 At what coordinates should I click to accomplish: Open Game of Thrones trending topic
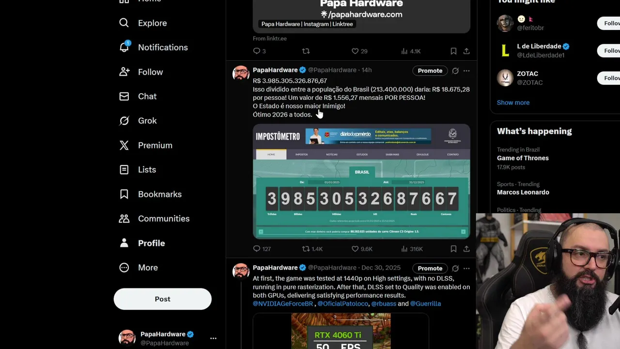pyautogui.click(x=523, y=158)
